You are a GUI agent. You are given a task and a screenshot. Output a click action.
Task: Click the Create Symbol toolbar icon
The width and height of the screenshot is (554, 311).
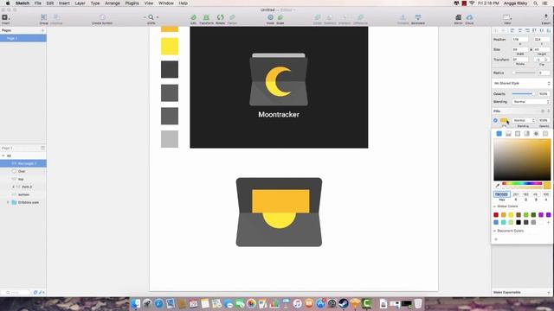pos(102,17)
